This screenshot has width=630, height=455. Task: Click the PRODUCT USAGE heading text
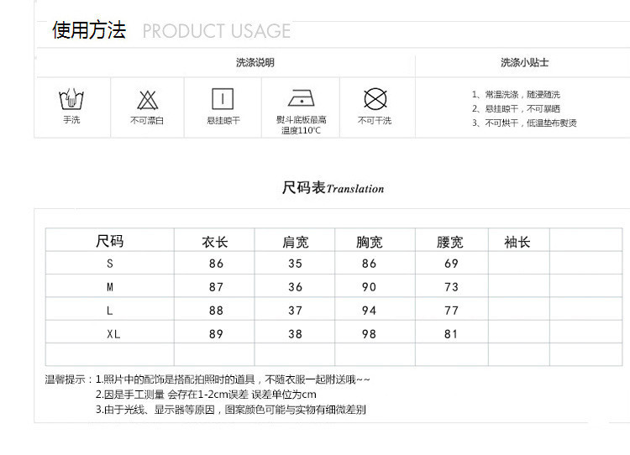tap(217, 31)
